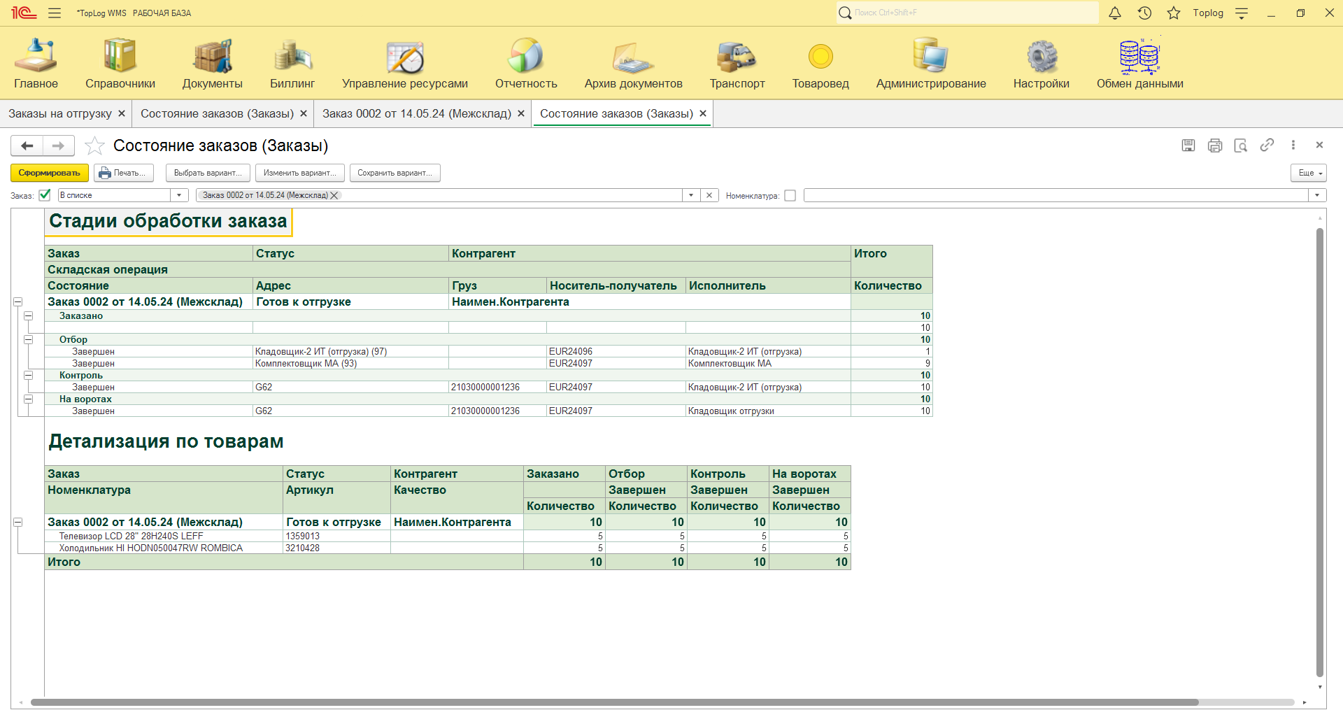Open the Транспорт section icon
The image size is (1343, 717).
(737, 56)
